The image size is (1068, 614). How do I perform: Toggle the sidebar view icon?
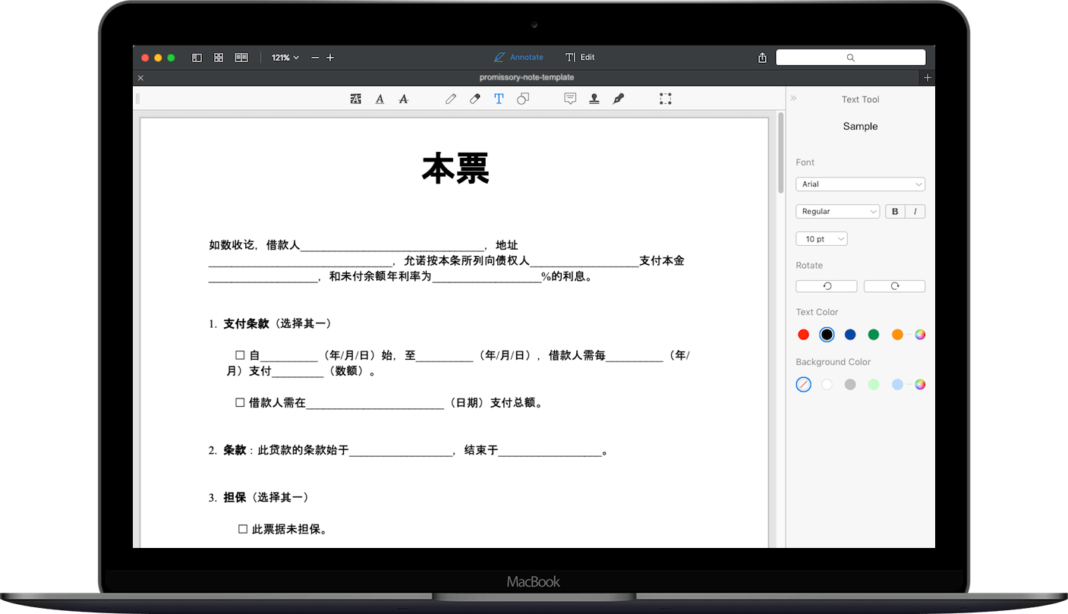click(x=197, y=58)
